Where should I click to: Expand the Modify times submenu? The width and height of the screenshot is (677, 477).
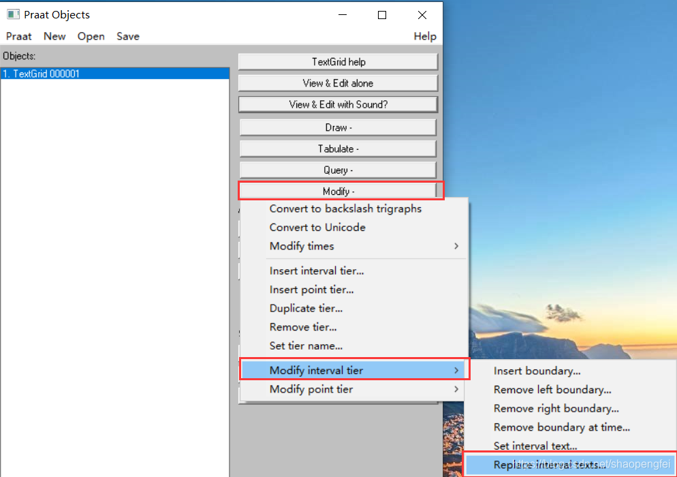click(x=354, y=246)
